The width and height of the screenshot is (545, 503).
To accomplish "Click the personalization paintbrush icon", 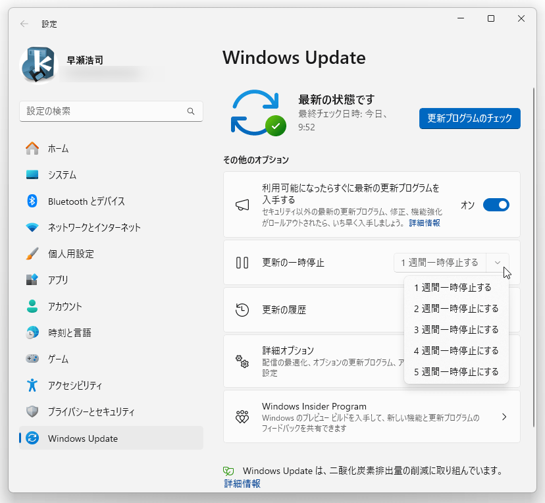I will click(x=32, y=253).
